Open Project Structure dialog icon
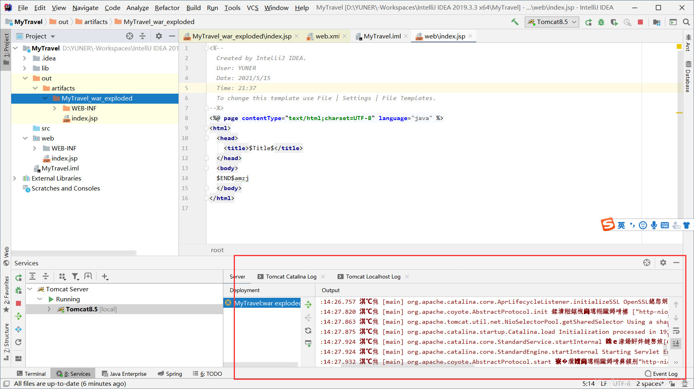 [657, 22]
